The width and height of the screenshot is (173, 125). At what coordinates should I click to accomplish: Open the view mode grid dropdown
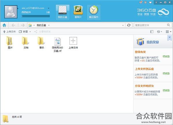pos(168,32)
